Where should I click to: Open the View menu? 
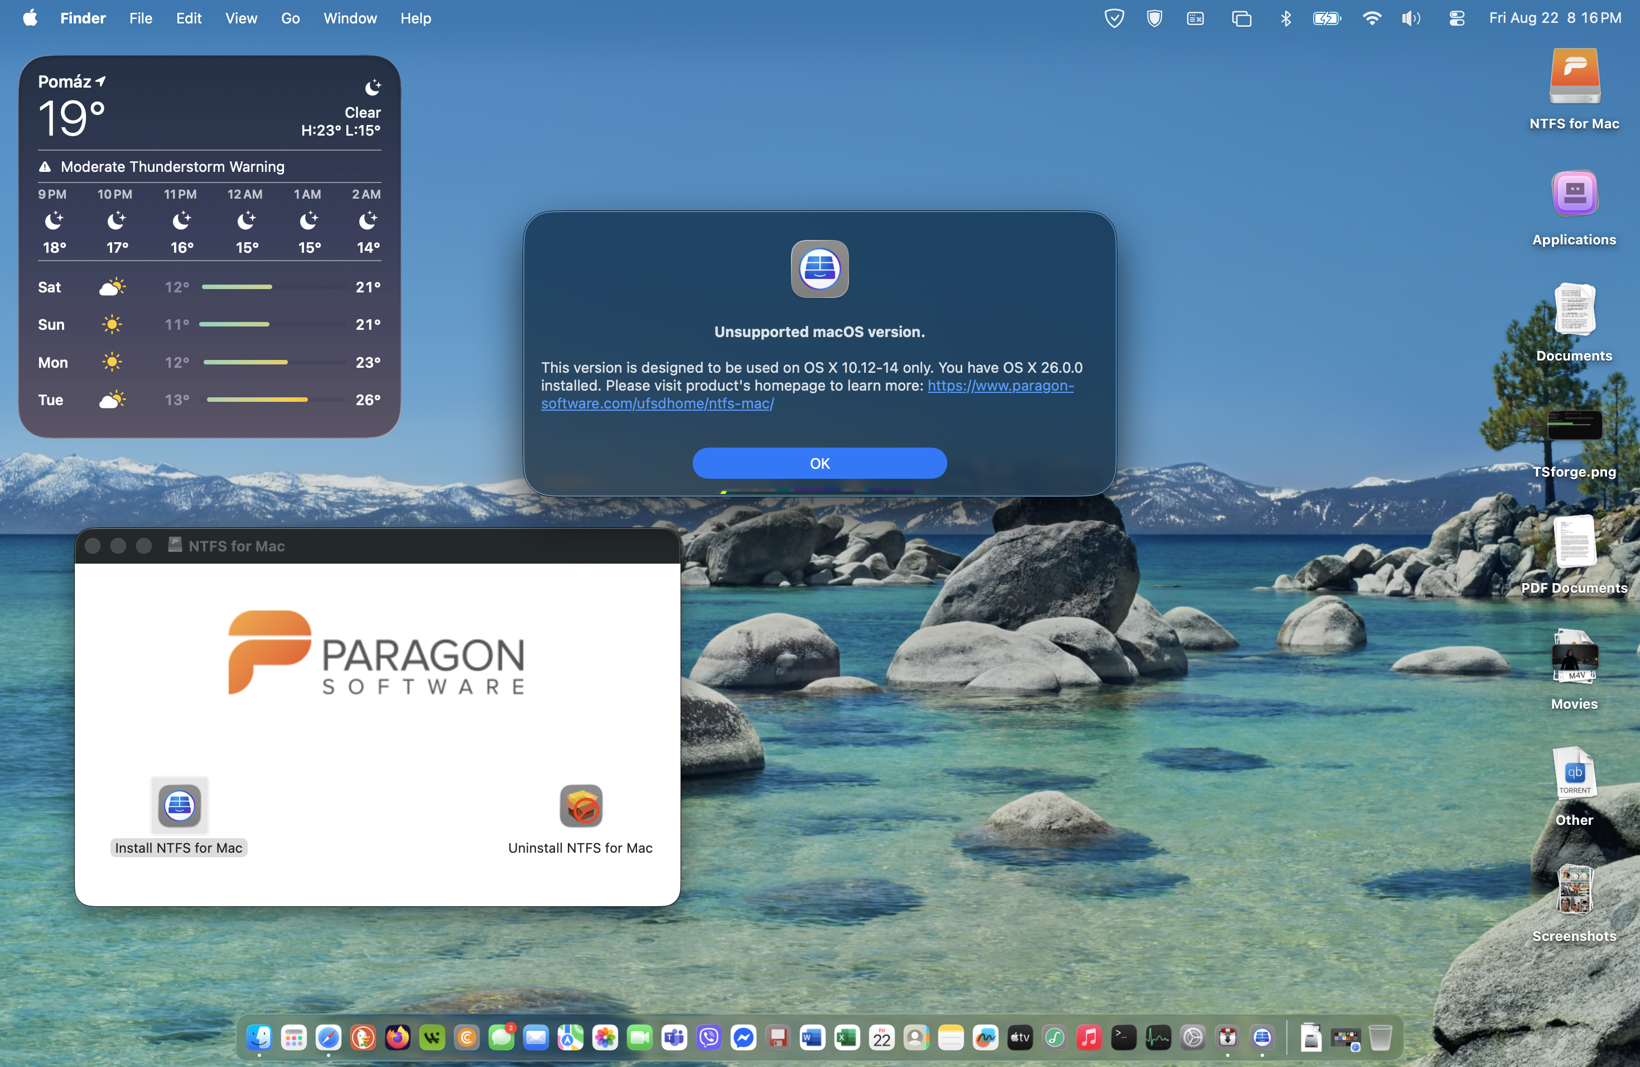[x=241, y=18]
